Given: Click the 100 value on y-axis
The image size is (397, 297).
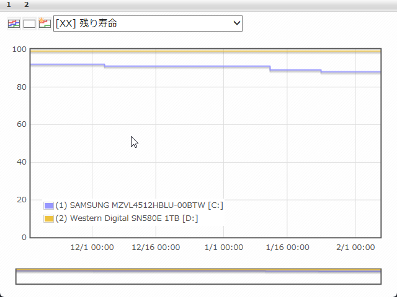Looking at the screenshot, I should click(x=19, y=49).
